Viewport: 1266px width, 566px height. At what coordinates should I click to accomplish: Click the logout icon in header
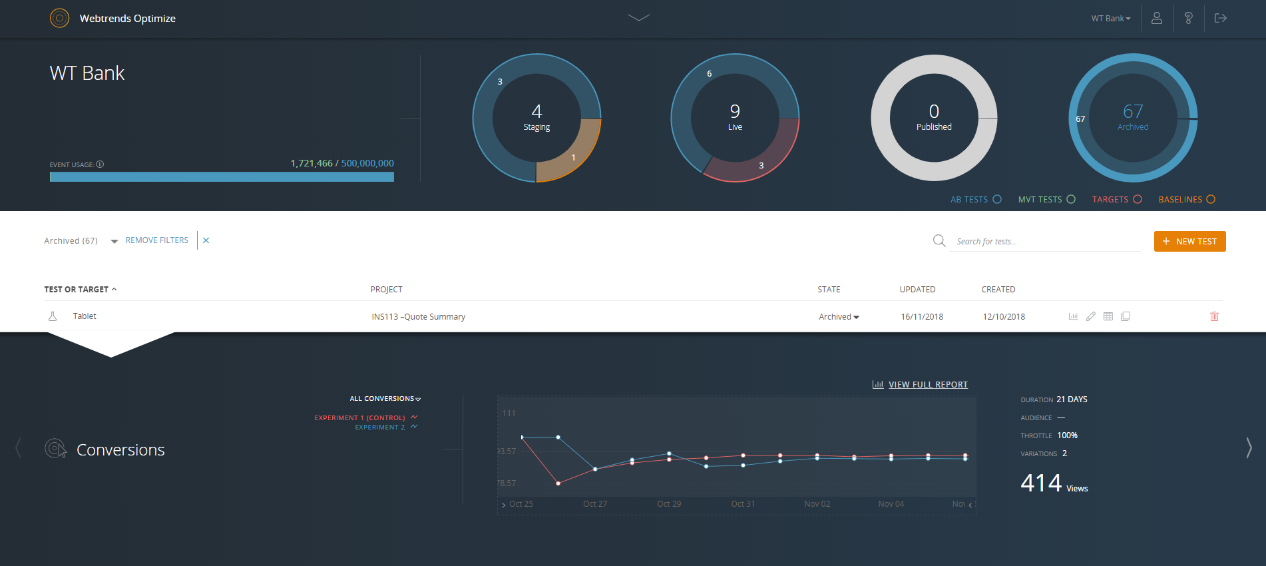coord(1220,18)
